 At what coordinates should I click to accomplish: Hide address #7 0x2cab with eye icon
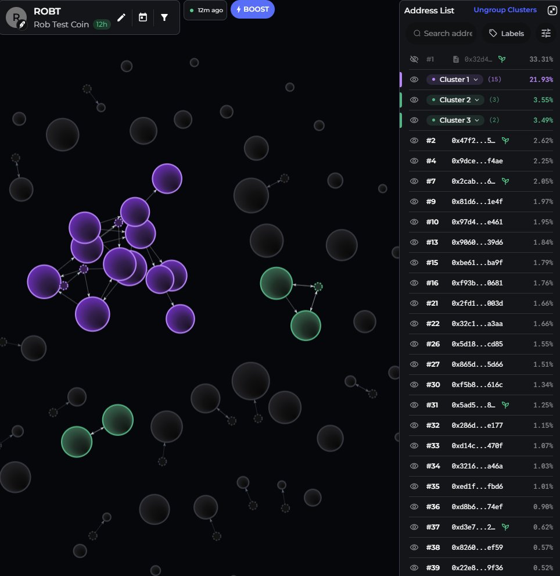tap(414, 181)
